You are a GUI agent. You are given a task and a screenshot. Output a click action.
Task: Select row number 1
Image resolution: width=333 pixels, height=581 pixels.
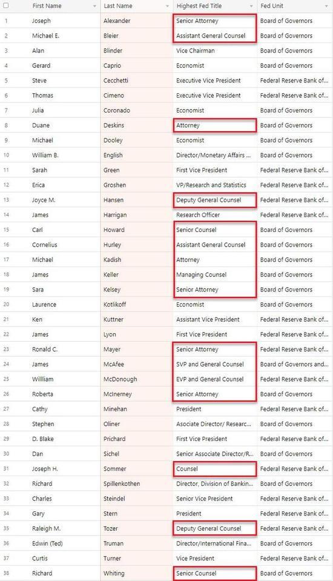(x=6, y=21)
